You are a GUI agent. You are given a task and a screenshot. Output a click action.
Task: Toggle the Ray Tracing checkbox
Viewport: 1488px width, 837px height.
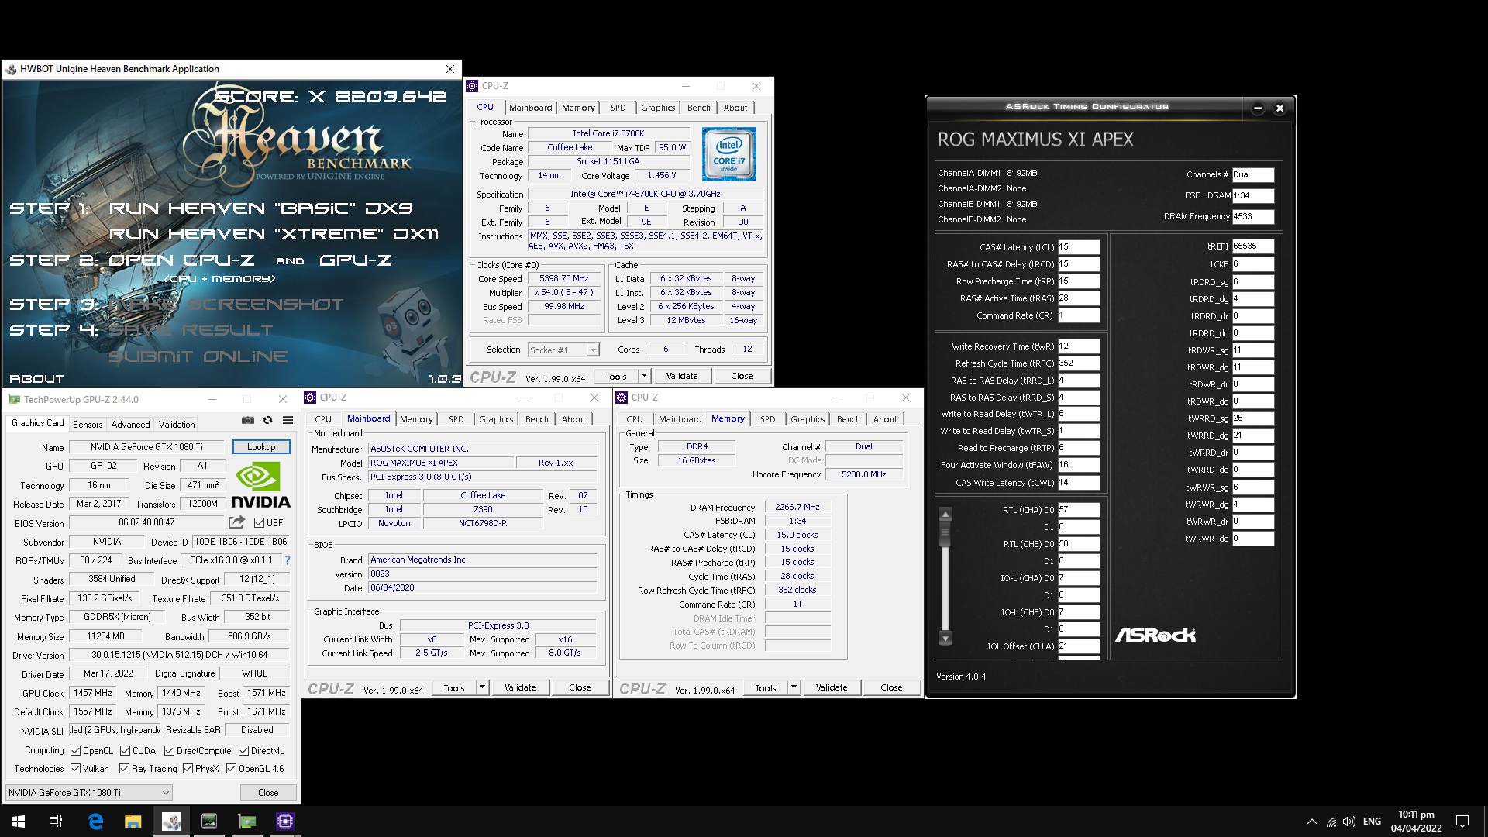[124, 769]
